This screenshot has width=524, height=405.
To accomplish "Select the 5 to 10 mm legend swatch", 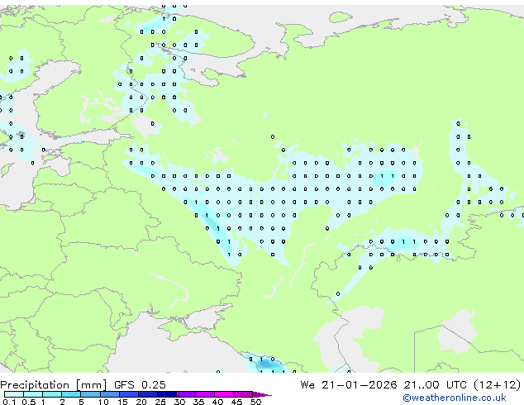I will pyautogui.click(x=90, y=394).
